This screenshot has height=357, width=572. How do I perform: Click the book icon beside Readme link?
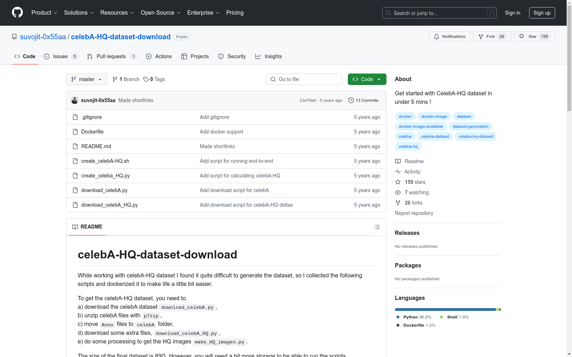[398, 161]
